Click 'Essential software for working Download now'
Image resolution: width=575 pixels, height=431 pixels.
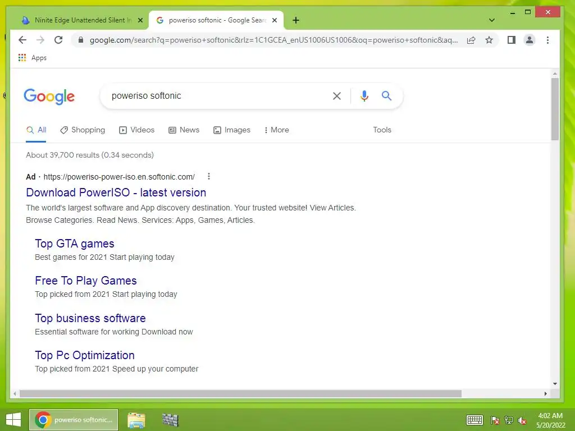pos(113,332)
